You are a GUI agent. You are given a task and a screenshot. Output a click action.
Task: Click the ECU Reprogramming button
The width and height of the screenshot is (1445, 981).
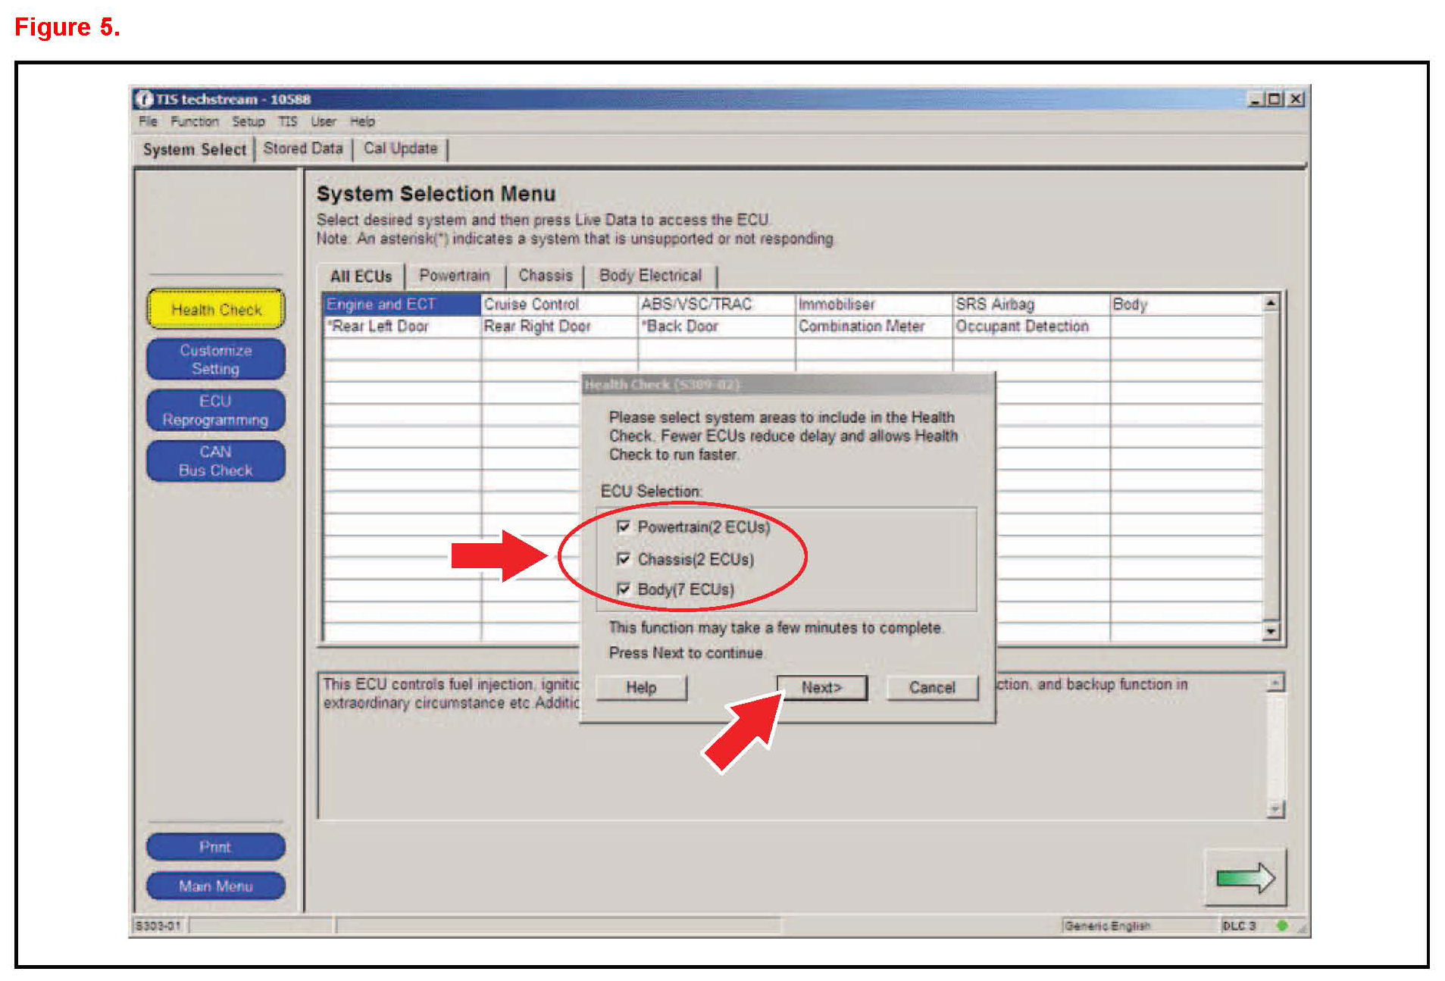click(216, 411)
